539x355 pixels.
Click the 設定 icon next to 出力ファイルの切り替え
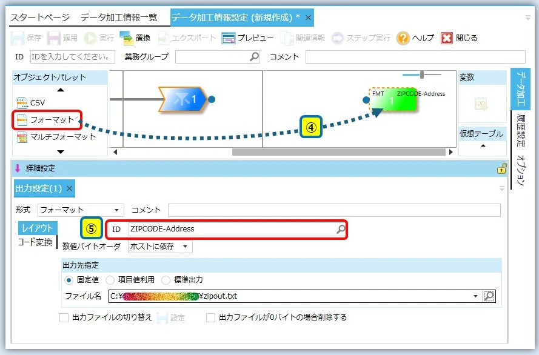tap(162, 318)
